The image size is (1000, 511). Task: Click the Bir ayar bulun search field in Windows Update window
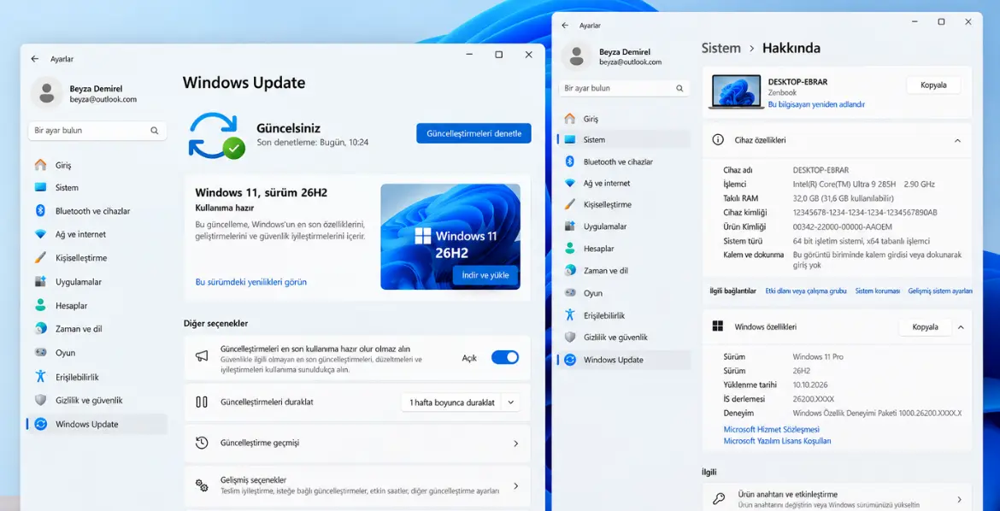pyautogui.click(x=97, y=131)
